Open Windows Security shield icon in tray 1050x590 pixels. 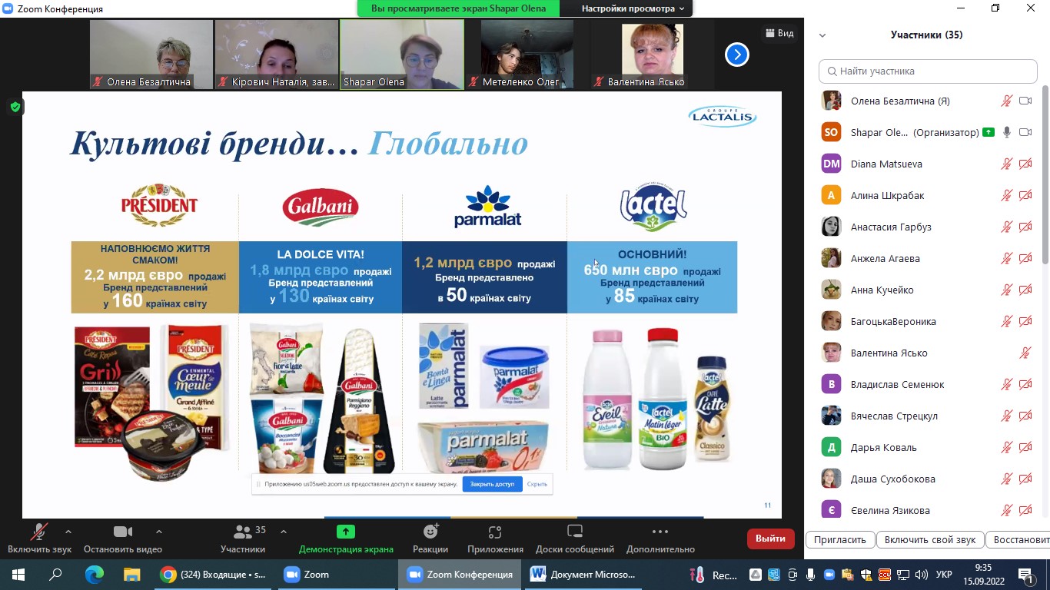click(x=866, y=575)
